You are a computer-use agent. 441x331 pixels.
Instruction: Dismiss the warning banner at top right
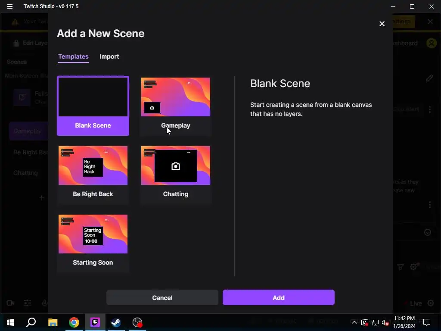430,22
